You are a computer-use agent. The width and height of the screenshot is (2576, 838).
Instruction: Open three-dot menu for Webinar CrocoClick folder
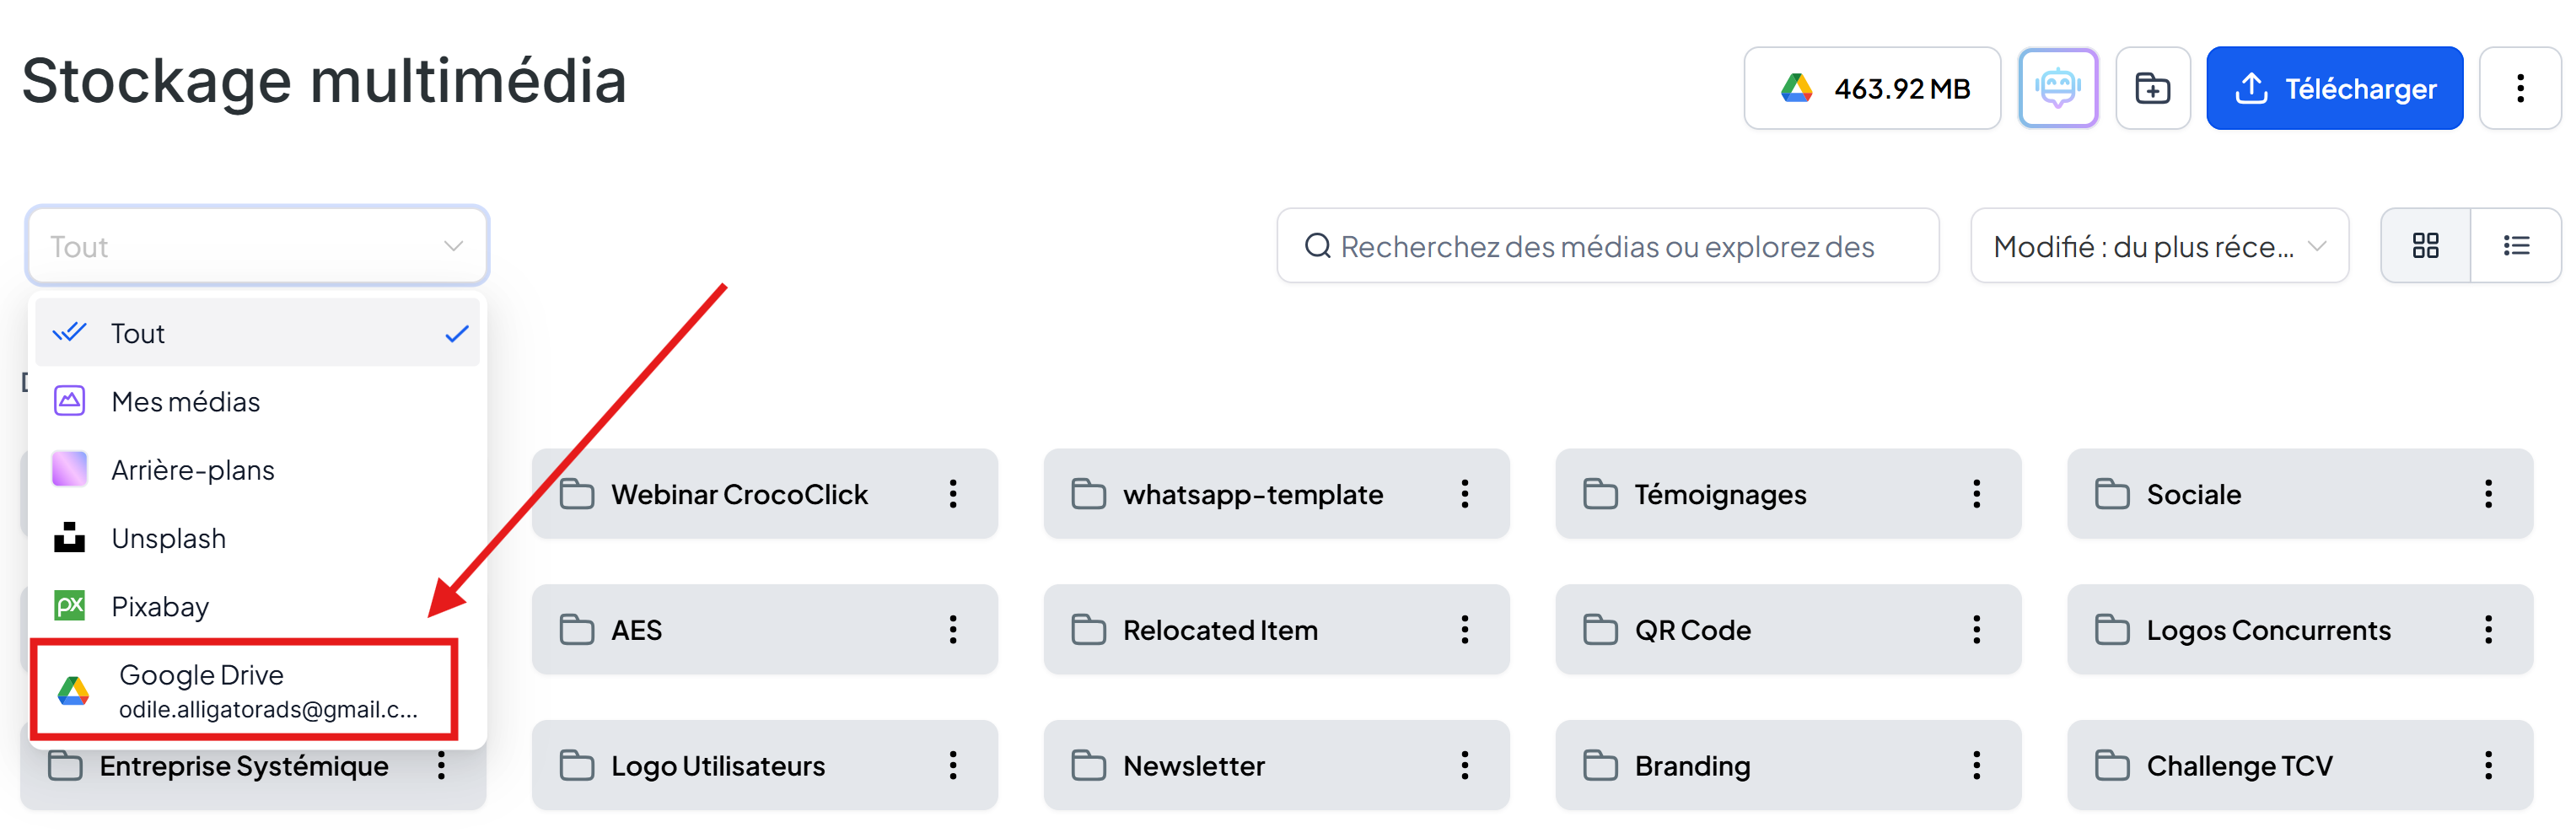click(952, 493)
